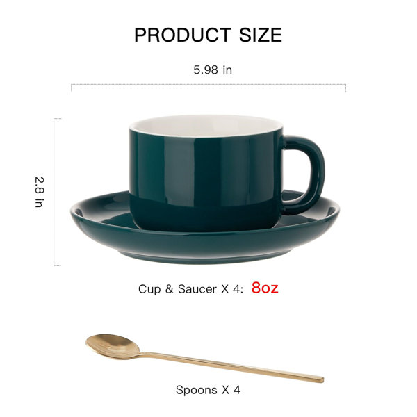
Task: Click the light reflection on the cup
Action: 174,170
